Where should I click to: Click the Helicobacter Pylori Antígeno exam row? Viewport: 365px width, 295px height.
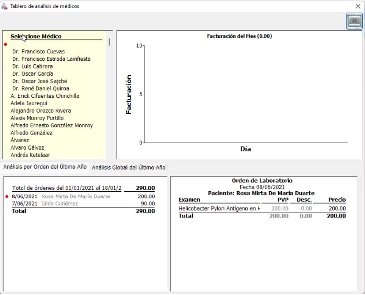click(x=220, y=208)
